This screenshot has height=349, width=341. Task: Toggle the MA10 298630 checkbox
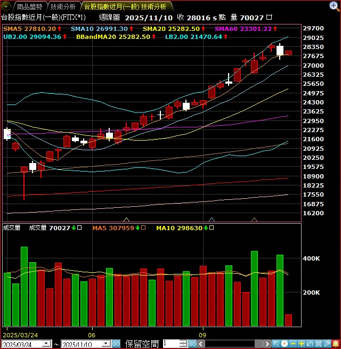point(212,228)
